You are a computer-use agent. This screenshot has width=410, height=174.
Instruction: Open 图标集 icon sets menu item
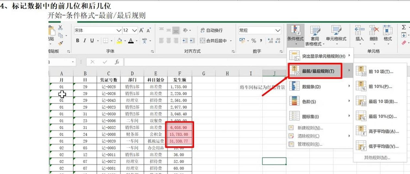pyautogui.click(x=320, y=117)
